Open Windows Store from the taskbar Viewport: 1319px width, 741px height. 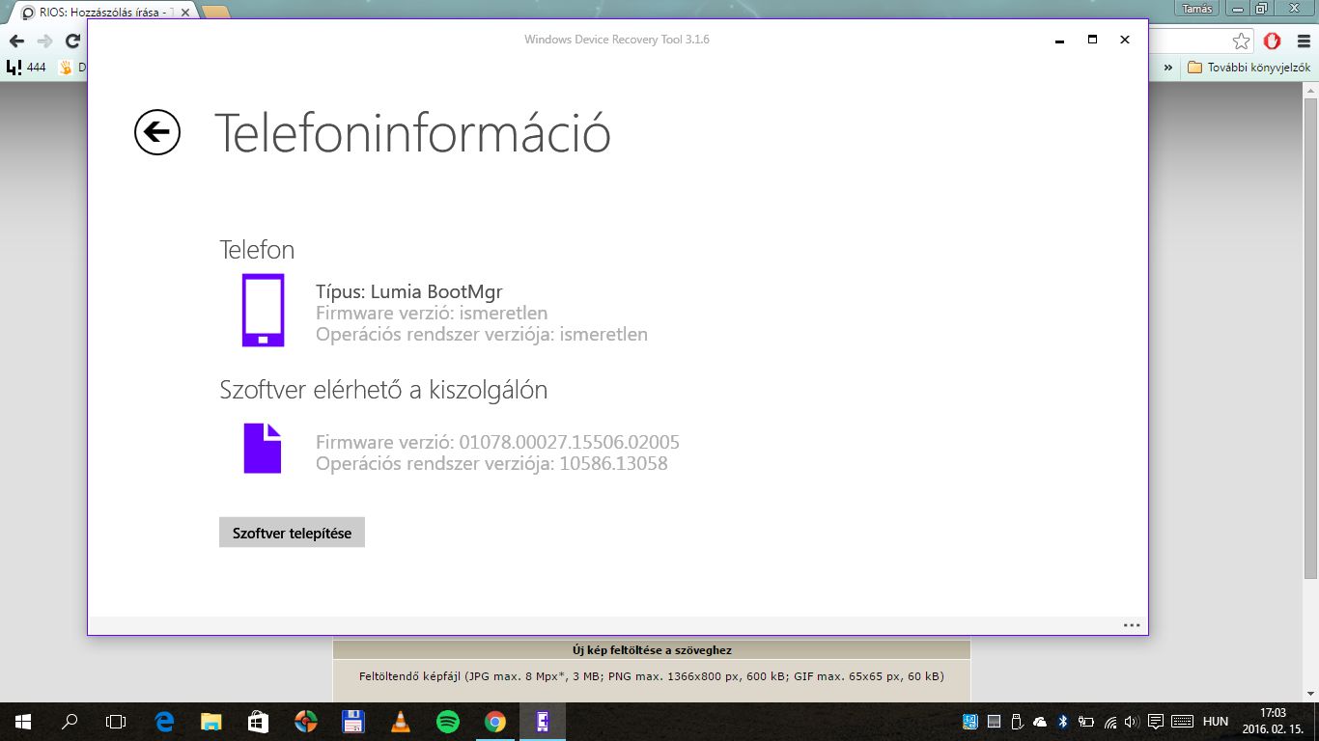pos(258,722)
